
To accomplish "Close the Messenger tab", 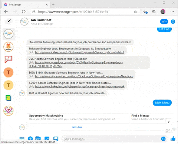I will 47,5.
